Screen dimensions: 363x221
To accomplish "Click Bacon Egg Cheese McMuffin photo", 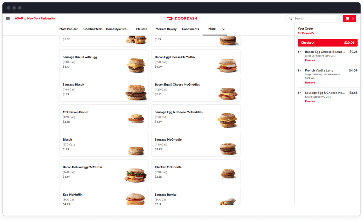I will point(227,65).
